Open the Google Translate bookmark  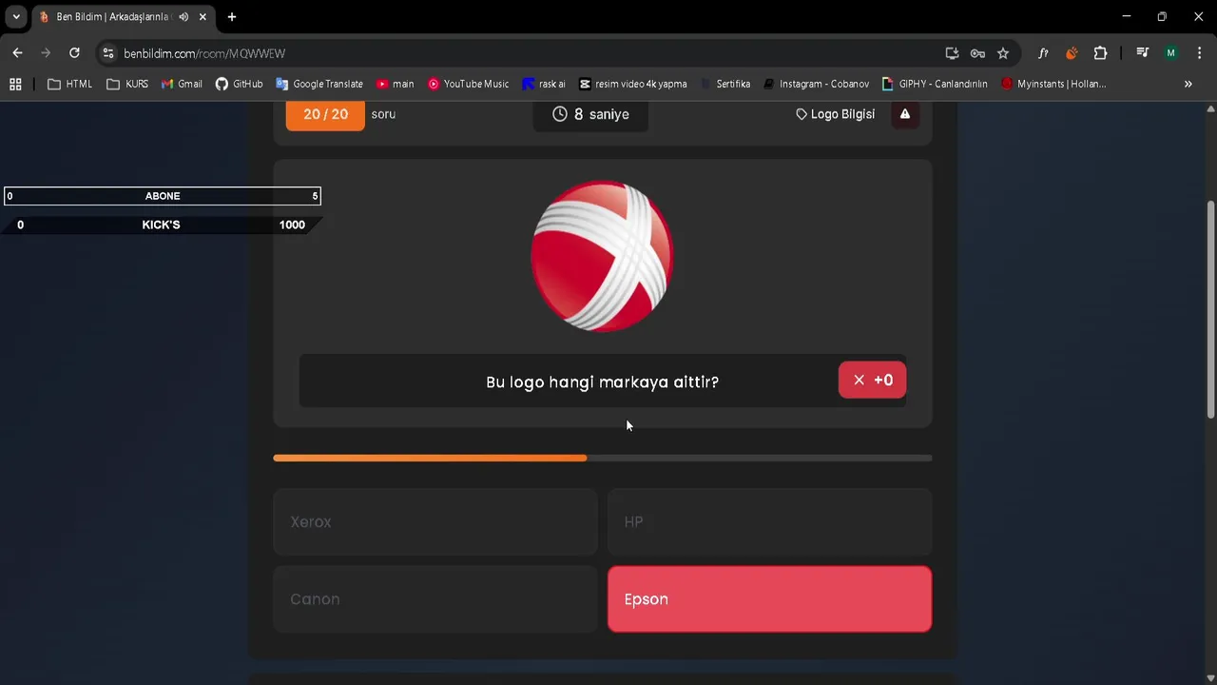pyautogui.click(x=319, y=84)
